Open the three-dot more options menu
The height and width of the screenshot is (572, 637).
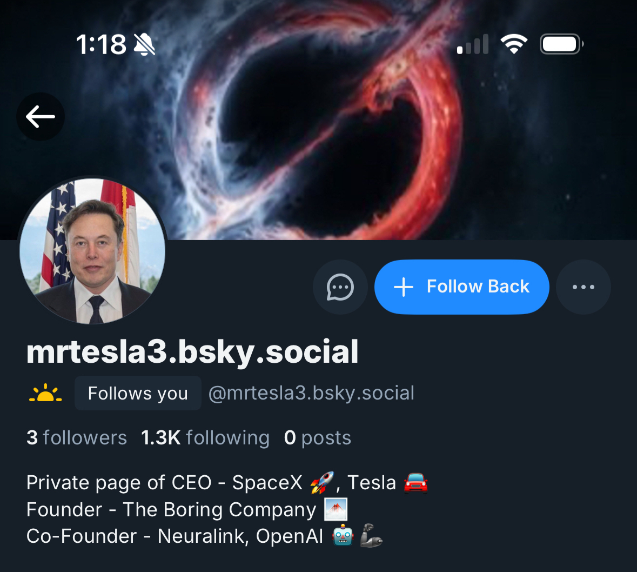pyautogui.click(x=584, y=287)
